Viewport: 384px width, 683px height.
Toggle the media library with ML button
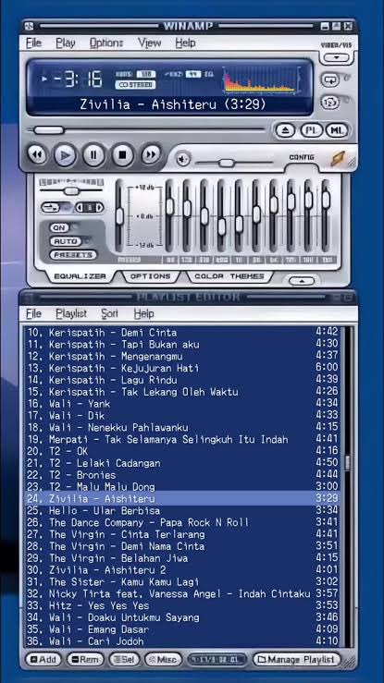(337, 130)
